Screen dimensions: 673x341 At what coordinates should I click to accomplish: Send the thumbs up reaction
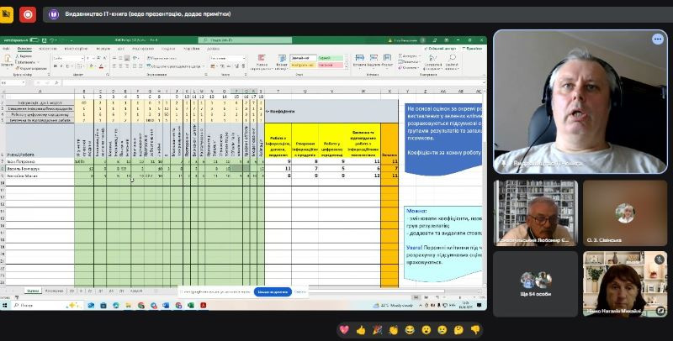coord(361,330)
